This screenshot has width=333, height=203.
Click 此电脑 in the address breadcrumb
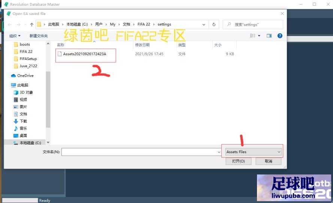coord(54,24)
